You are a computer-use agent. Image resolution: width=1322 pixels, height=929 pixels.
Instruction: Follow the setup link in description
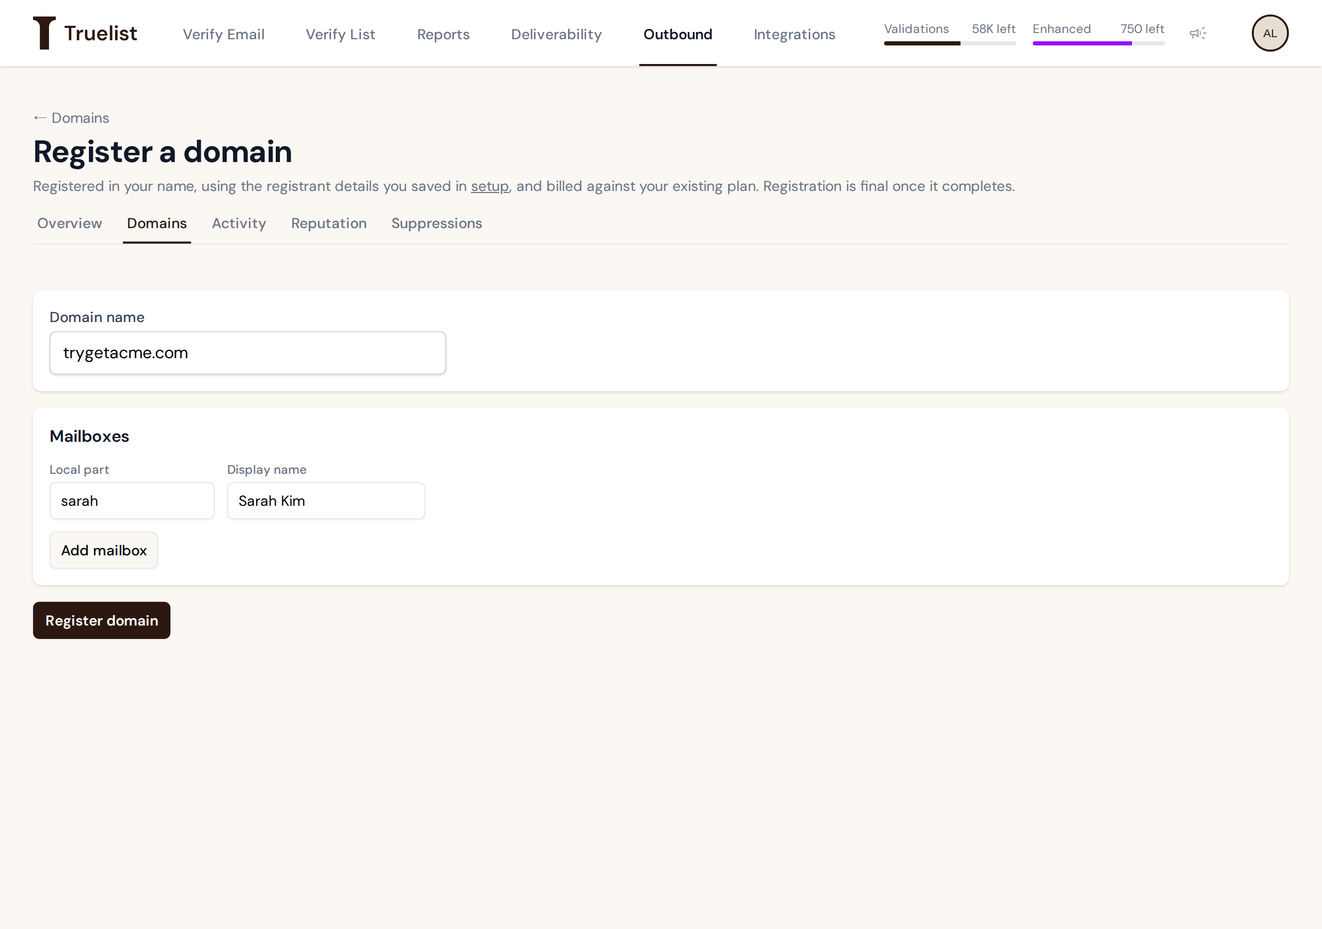coord(490,186)
